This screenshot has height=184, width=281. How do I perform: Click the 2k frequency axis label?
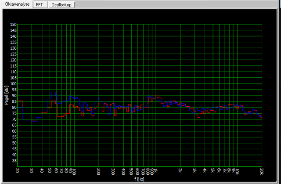[x=180, y=170]
